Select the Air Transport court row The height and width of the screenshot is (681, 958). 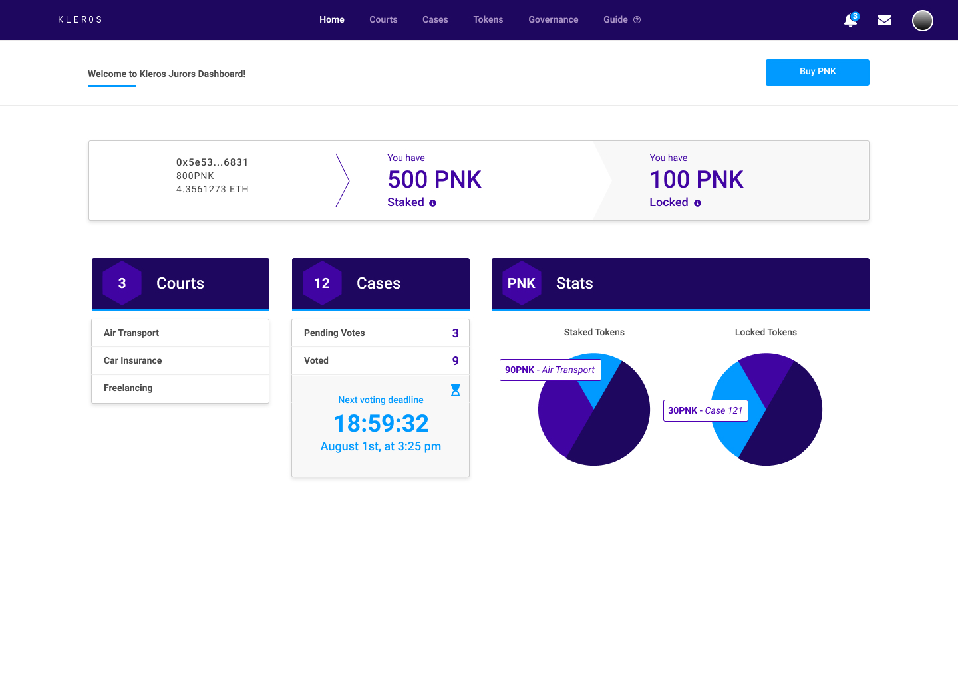(x=180, y=333)
